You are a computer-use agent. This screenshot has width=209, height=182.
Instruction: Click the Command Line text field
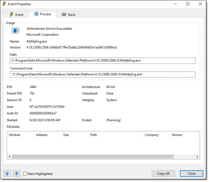tap(102, 74)
